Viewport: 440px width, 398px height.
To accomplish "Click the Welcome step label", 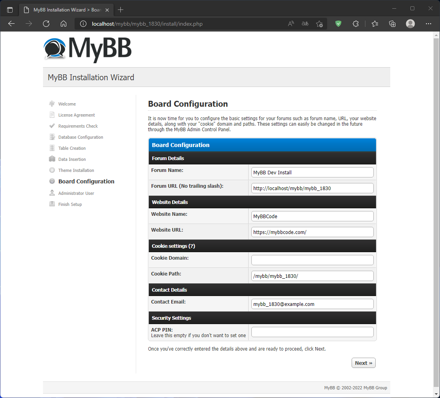I will (x=67, y=104).
